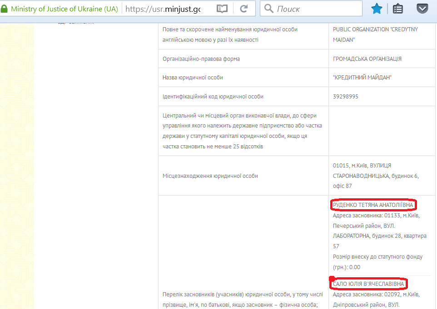Open Reader View from address bar
The height and width of the screenshot is (309, 437).
[222, 9]
